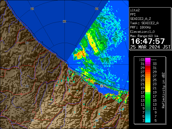Click the radar origin where the axes cross

[64, 64]
